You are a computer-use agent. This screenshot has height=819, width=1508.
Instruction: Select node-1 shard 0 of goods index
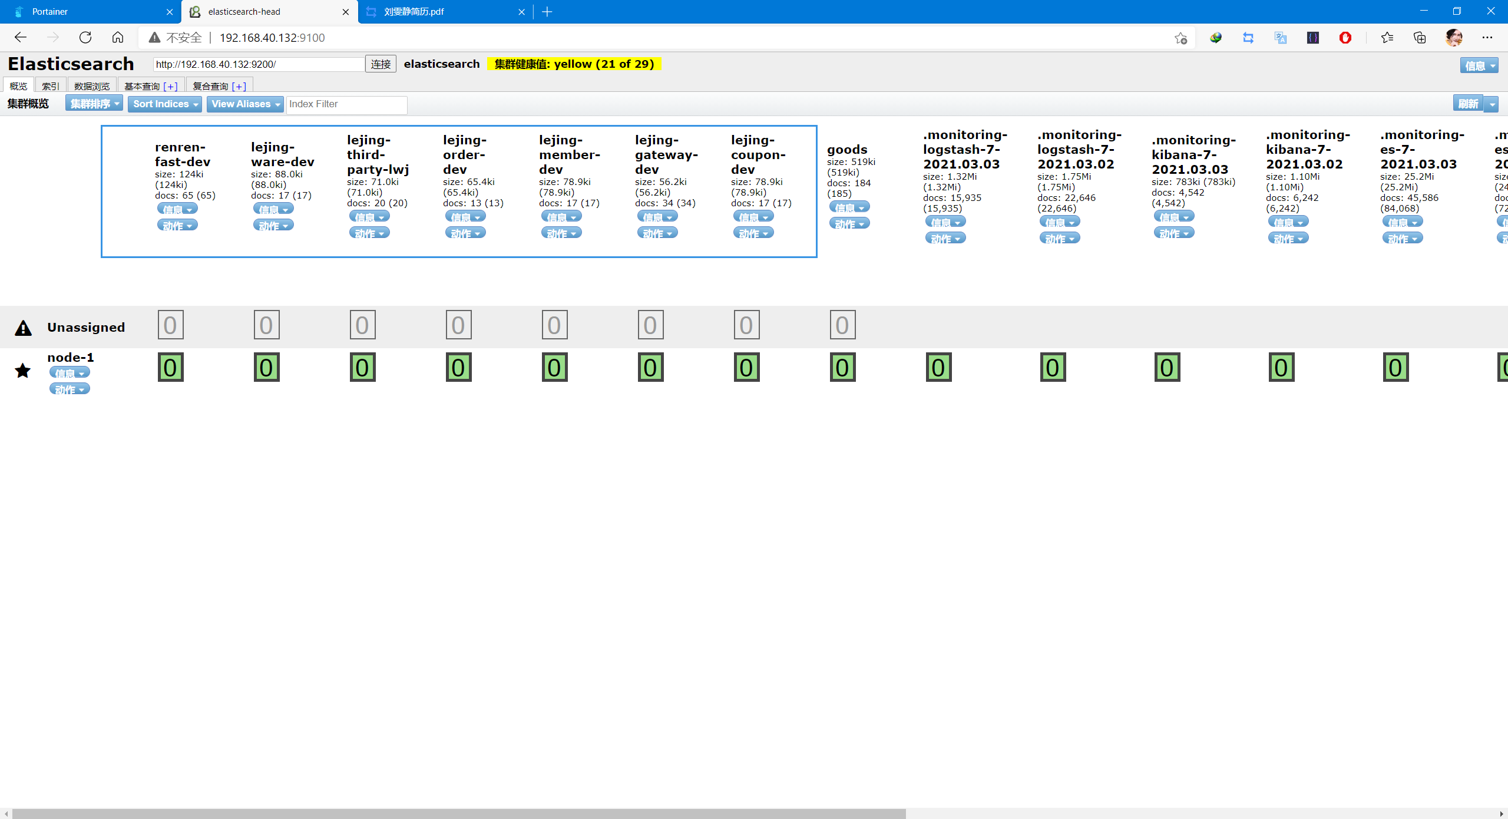tap(843, 368)
